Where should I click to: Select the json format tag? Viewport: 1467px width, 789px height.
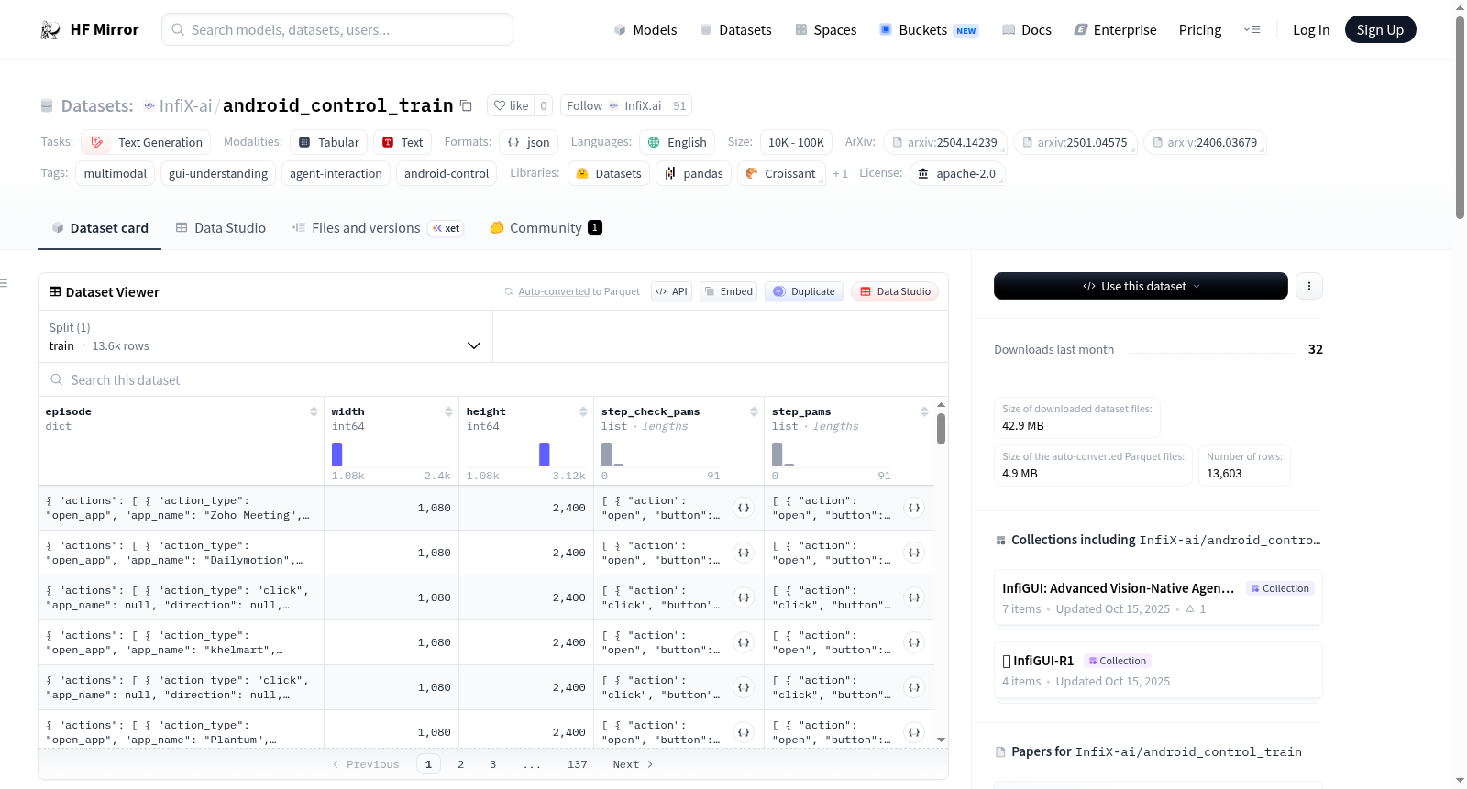(529, 142)
